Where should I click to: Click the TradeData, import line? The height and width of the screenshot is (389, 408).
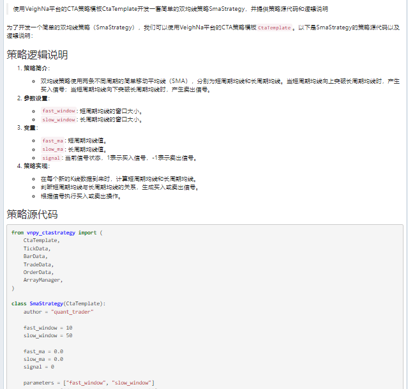(x=38, y=264)
